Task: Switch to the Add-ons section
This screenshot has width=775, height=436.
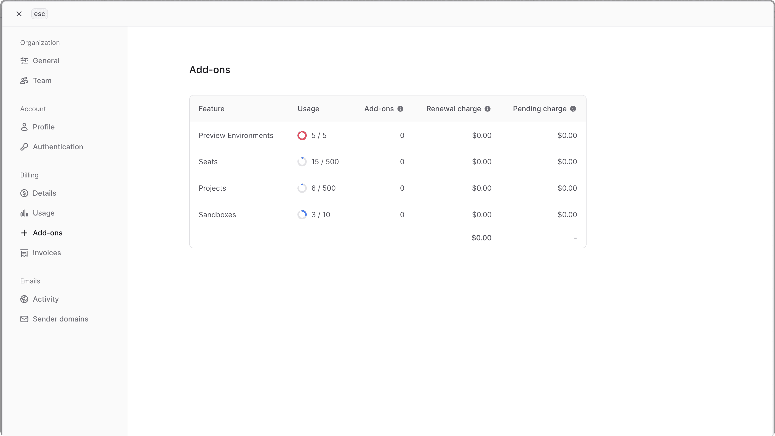Action: pyautogui.click(x=48, y=233)
